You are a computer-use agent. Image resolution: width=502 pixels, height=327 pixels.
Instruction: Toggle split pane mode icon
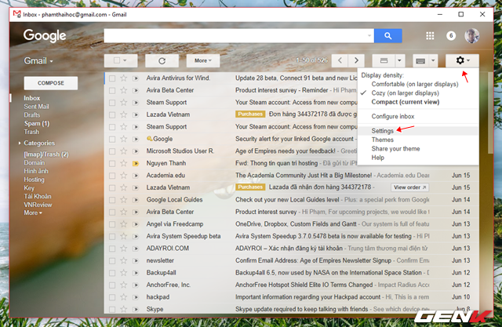pyautogui.click(x=384, y=60)
